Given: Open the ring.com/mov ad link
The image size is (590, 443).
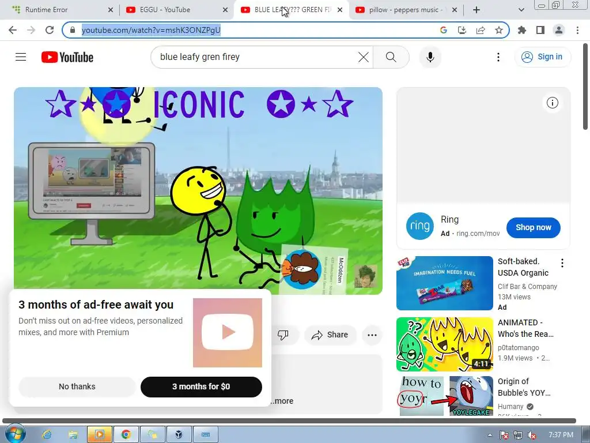Looking at the screenshot, I should click(478, 234).
